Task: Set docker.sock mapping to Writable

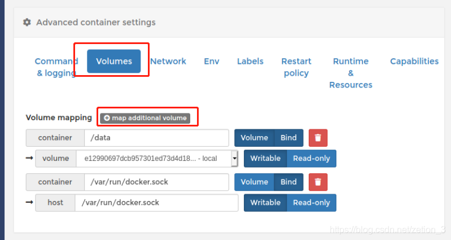Action: [265, 203]
